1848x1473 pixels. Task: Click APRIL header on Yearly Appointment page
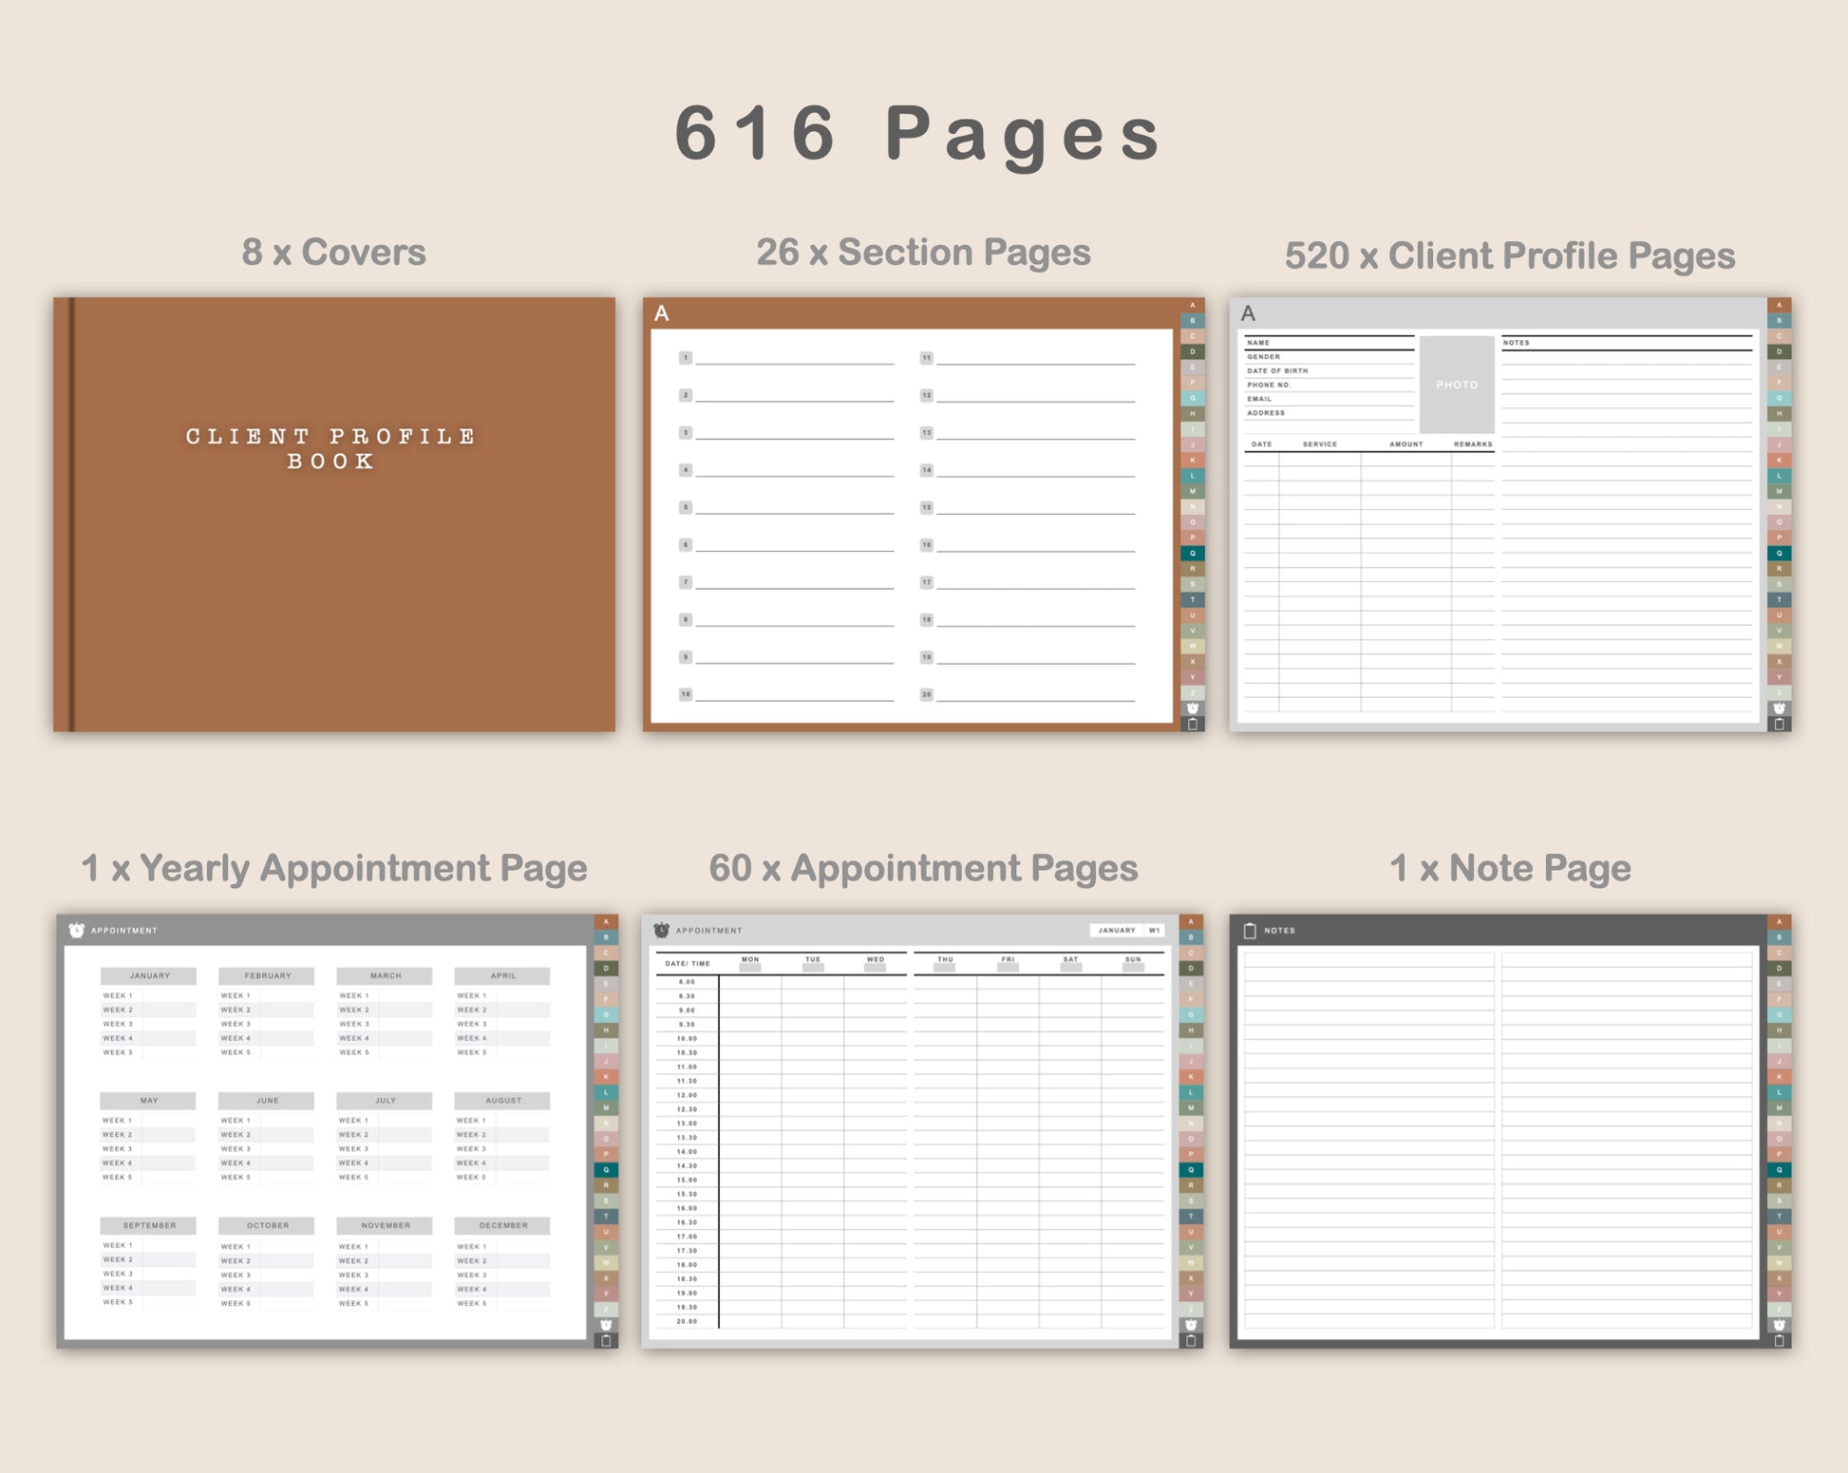point(502,976)
